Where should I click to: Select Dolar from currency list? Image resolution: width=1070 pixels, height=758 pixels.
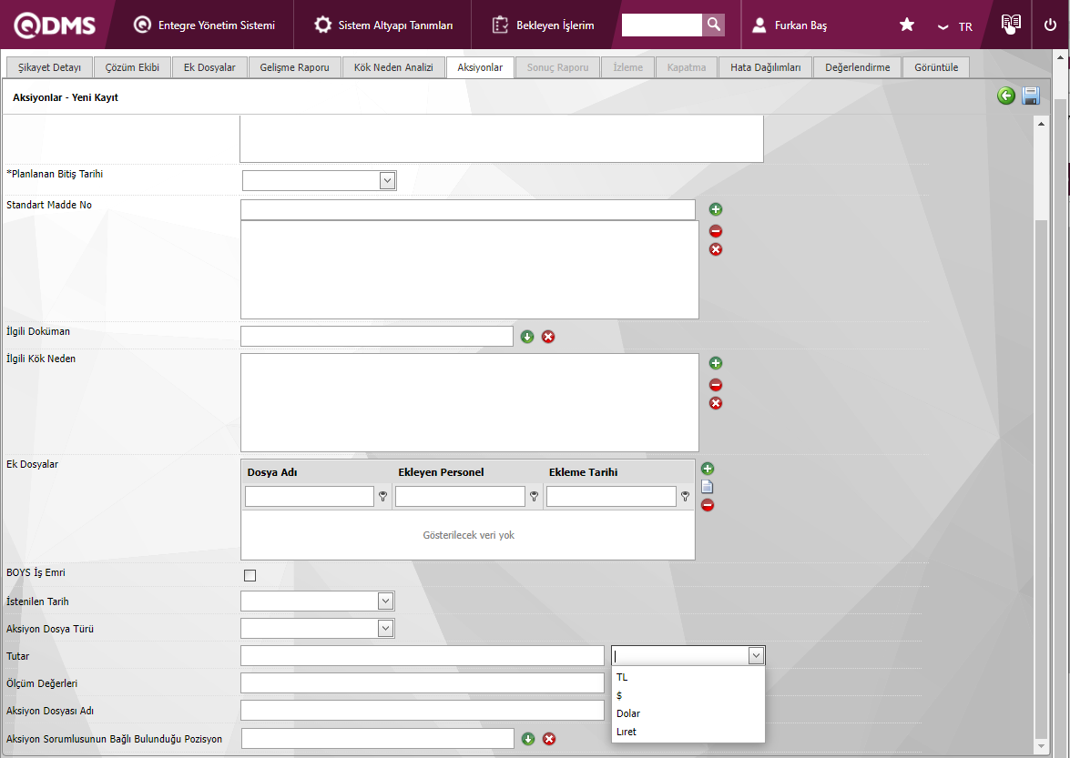[688, 713]
